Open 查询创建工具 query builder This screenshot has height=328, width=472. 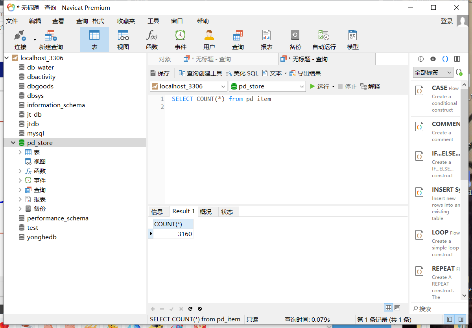[201, 73]
